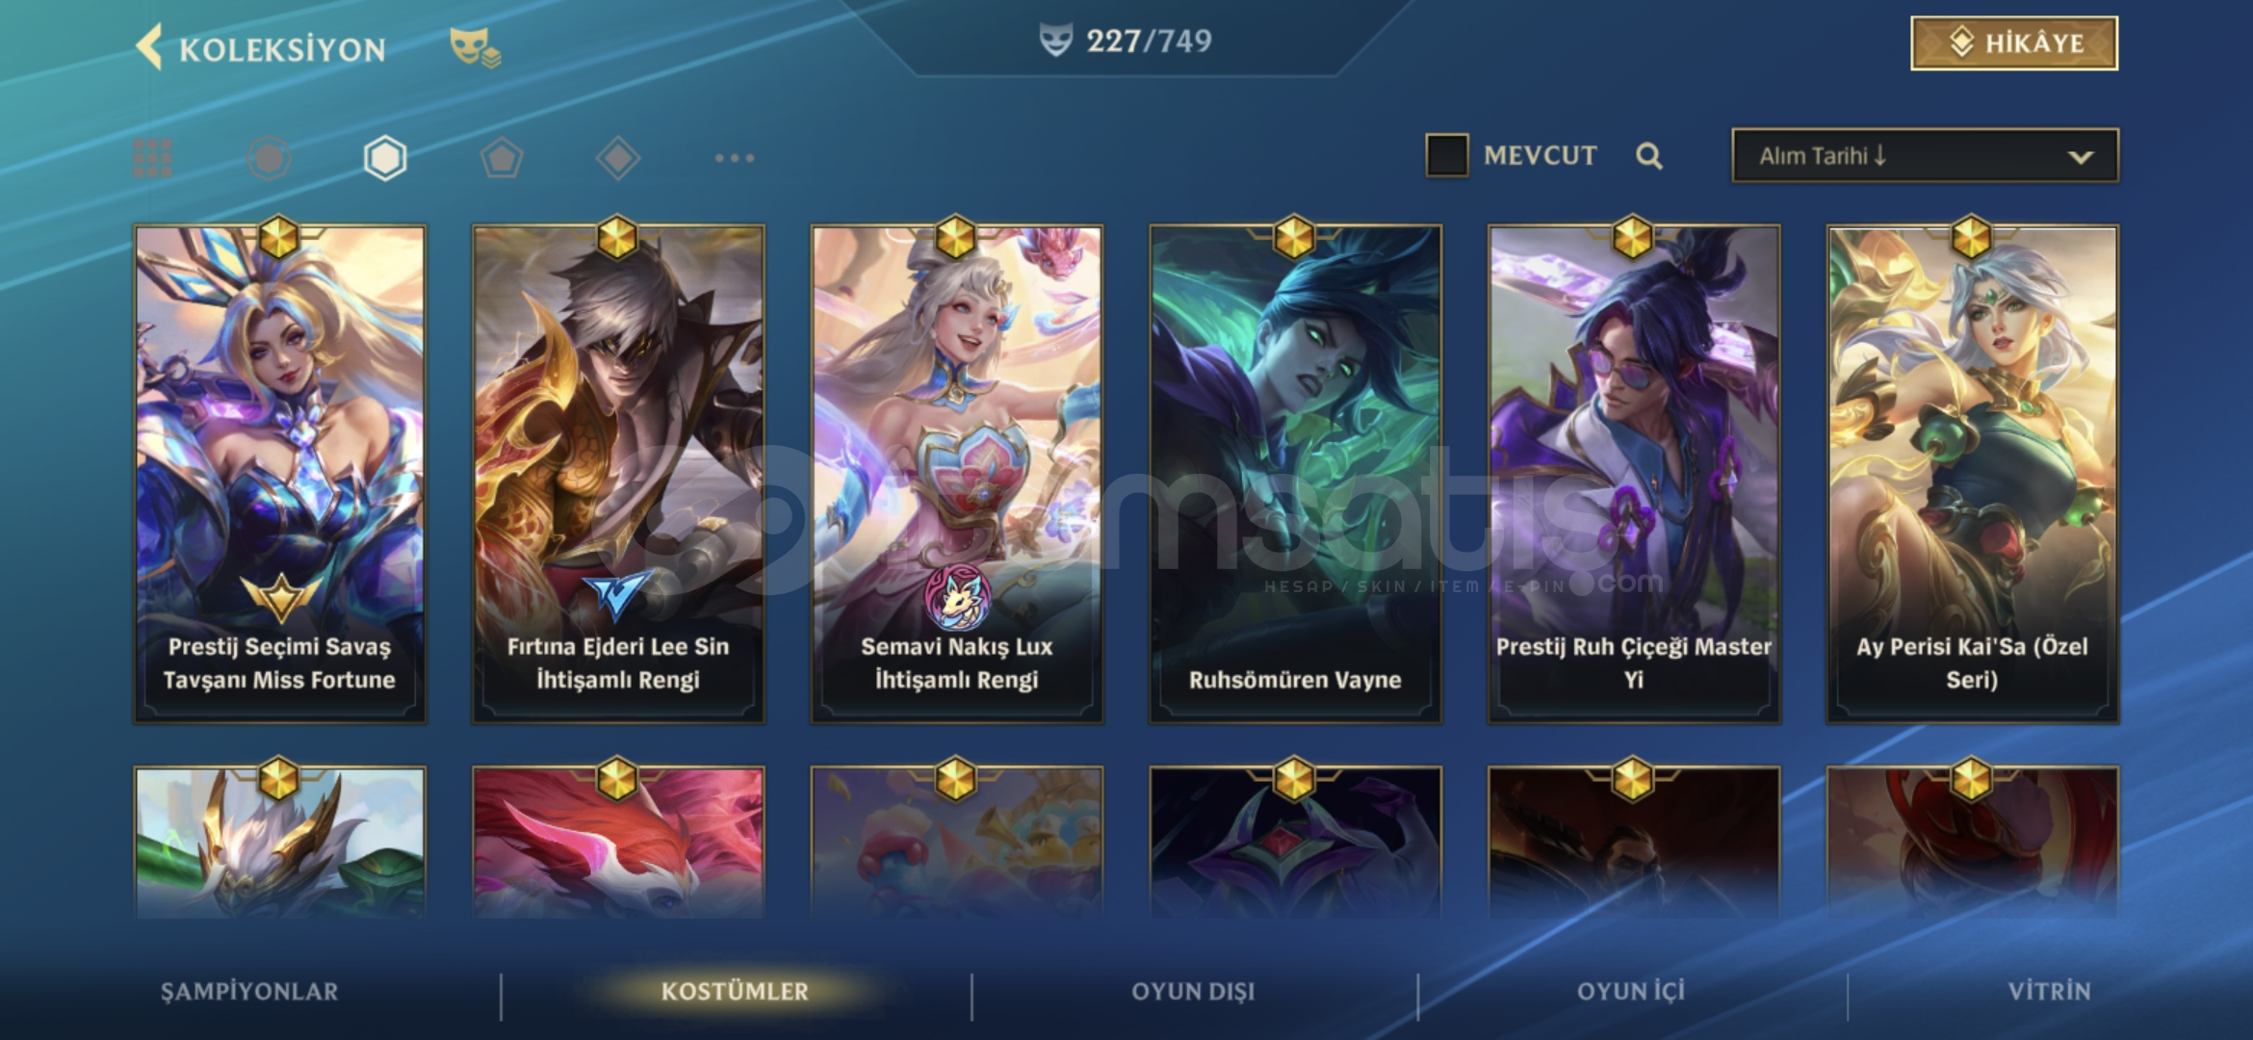Open the Vitrin tab

[2049, 991]
